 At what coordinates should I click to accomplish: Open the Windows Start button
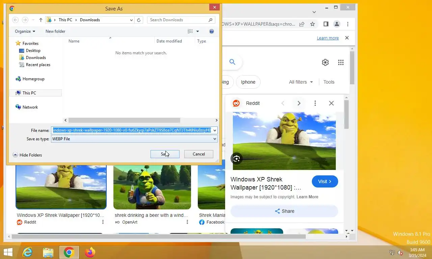pyautogui.click(x=7, y=252)
